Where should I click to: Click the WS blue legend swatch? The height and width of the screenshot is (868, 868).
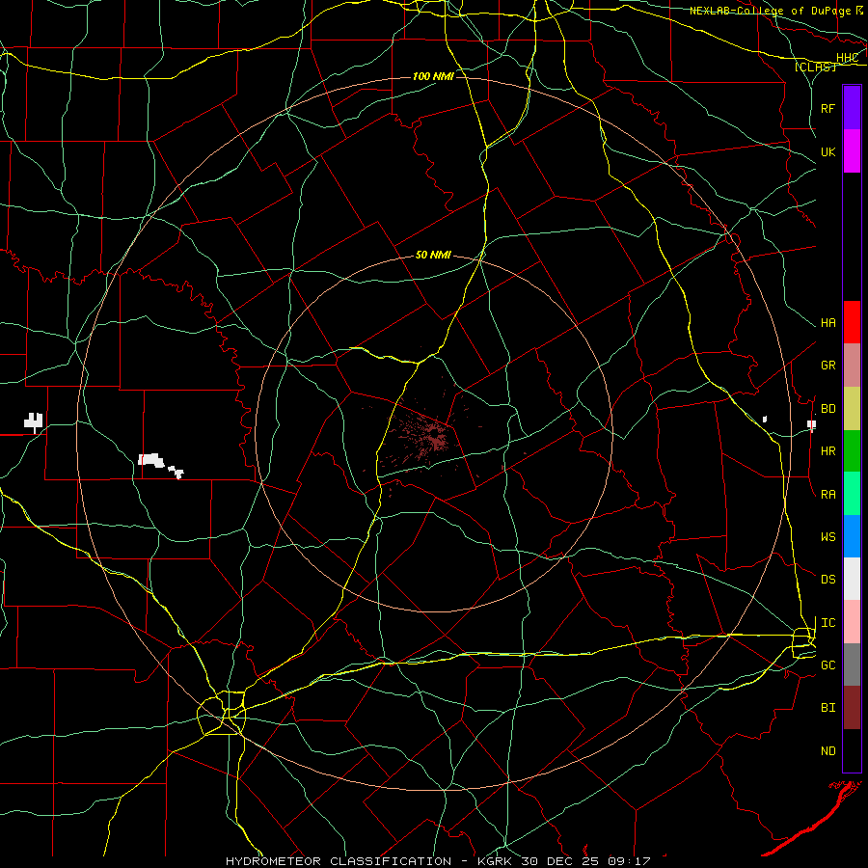[852, 536]
